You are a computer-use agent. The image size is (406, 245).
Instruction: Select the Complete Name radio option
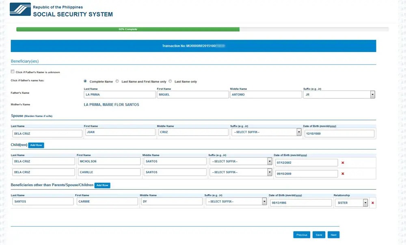pyautogui.click(x=85, y=81)
